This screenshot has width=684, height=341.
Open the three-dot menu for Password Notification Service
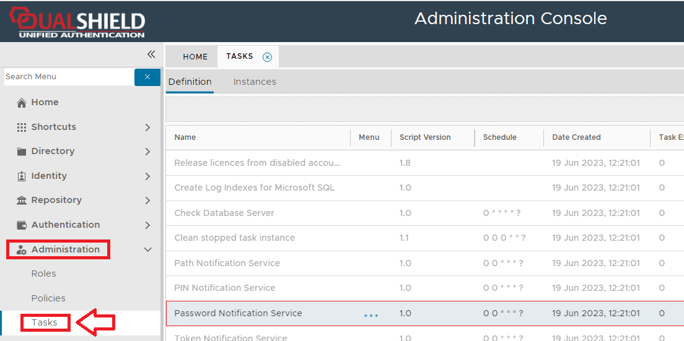pos(370,314)
